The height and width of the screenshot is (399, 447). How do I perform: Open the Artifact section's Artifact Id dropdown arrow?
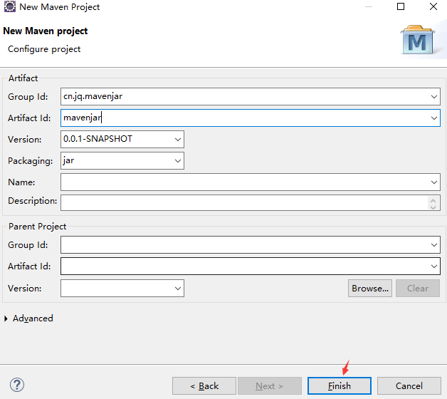point(434,118)
